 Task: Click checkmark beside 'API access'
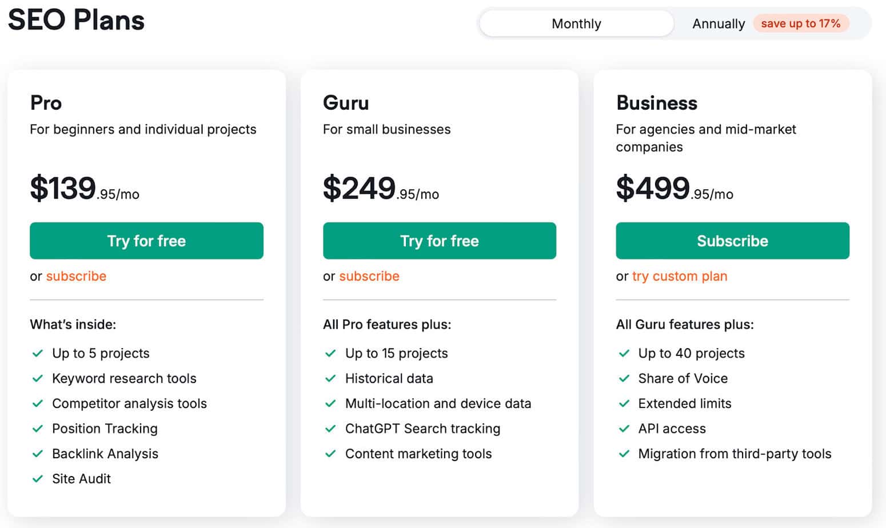(624, 429)
